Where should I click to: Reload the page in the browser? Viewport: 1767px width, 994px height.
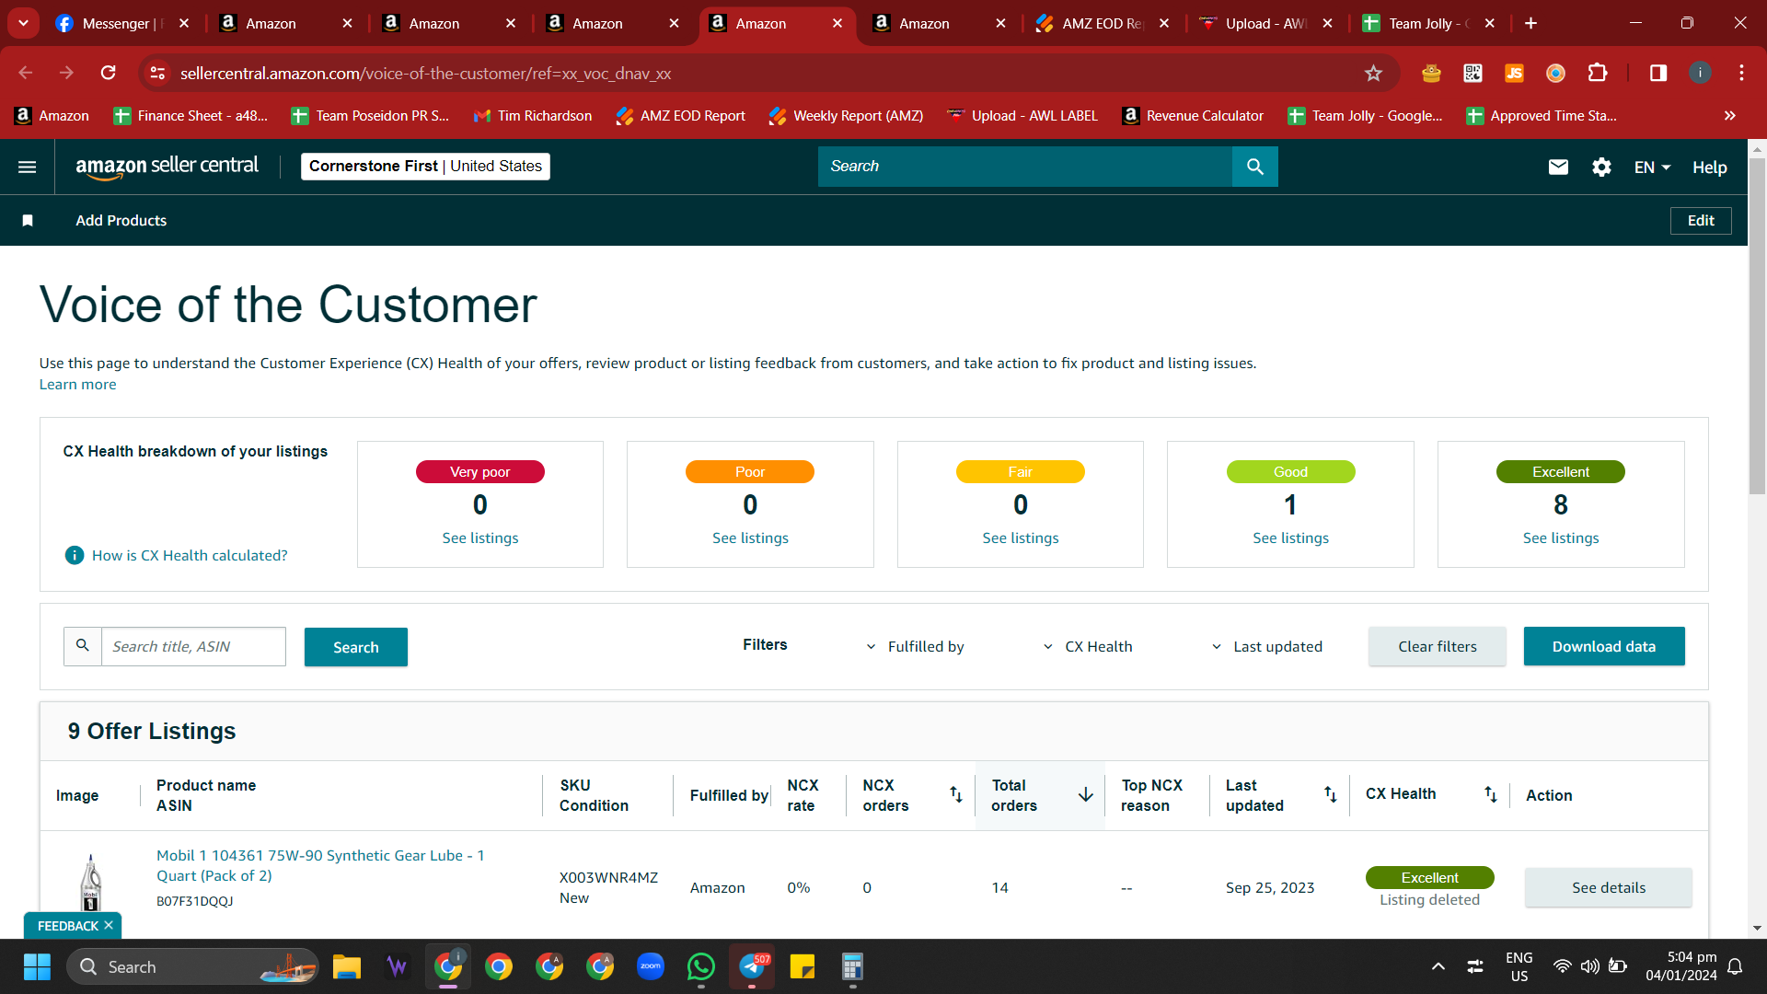[x=109, y=73]
